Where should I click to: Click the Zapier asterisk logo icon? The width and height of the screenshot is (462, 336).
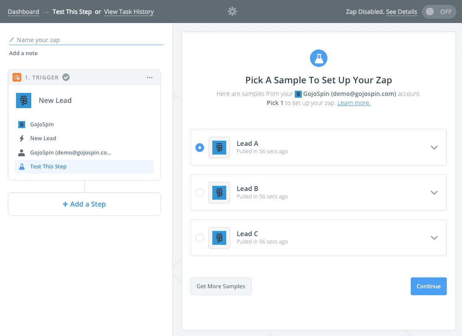tap(232, 11)
